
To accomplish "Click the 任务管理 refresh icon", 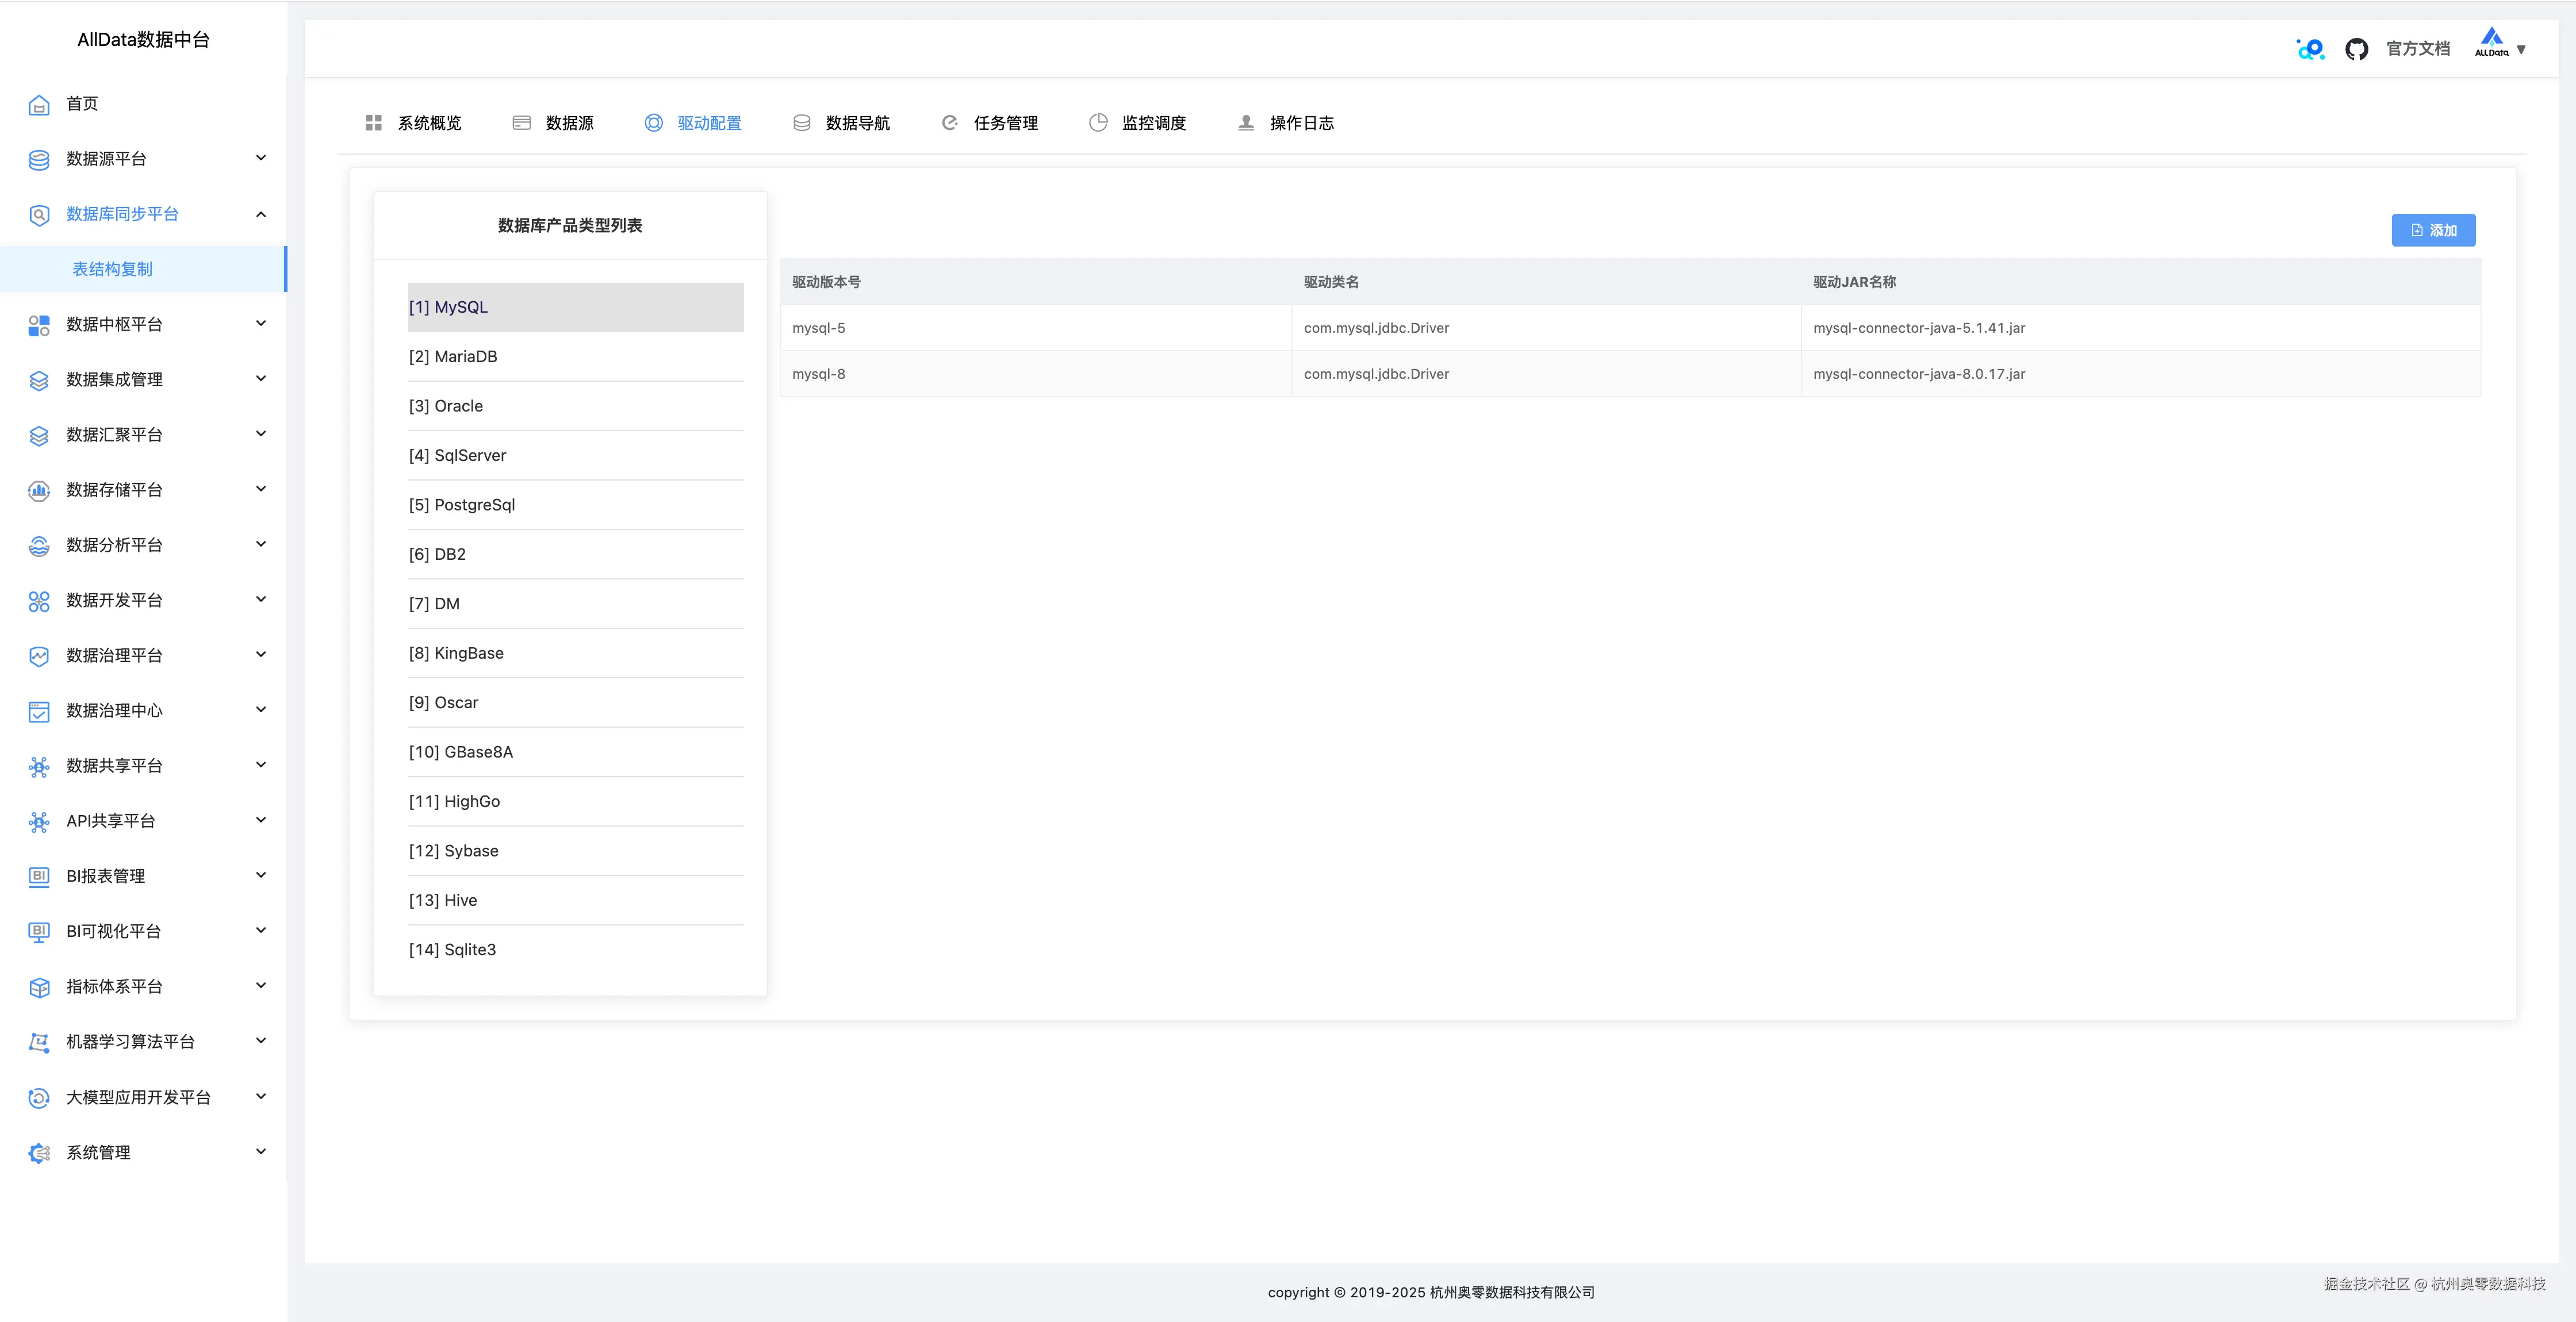I will 950,123.
